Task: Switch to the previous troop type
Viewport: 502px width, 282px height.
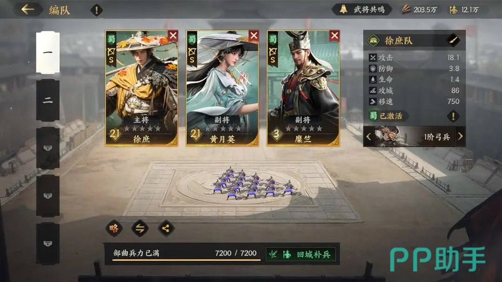Action: pos(369,137)
